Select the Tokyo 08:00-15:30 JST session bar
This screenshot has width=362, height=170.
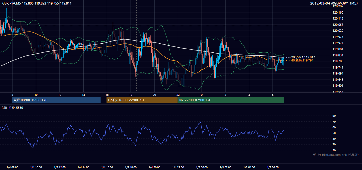[56, 100]
